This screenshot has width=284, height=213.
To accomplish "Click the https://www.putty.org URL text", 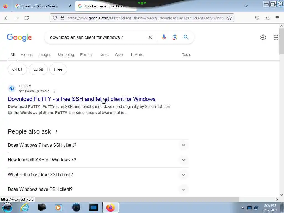I will [34, 91].
